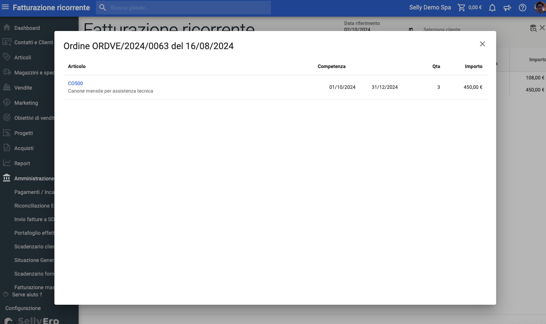Open Progetti in the sidebar

click(x=23, y=133)
